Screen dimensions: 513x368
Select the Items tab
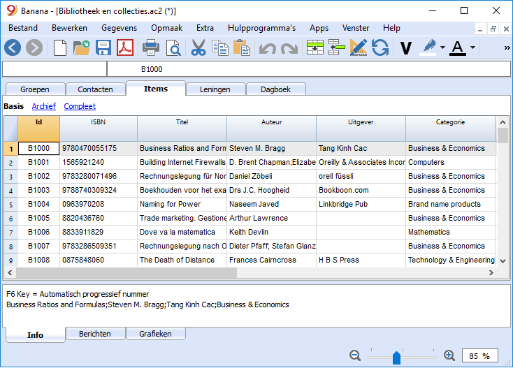(x=156, y=89)
